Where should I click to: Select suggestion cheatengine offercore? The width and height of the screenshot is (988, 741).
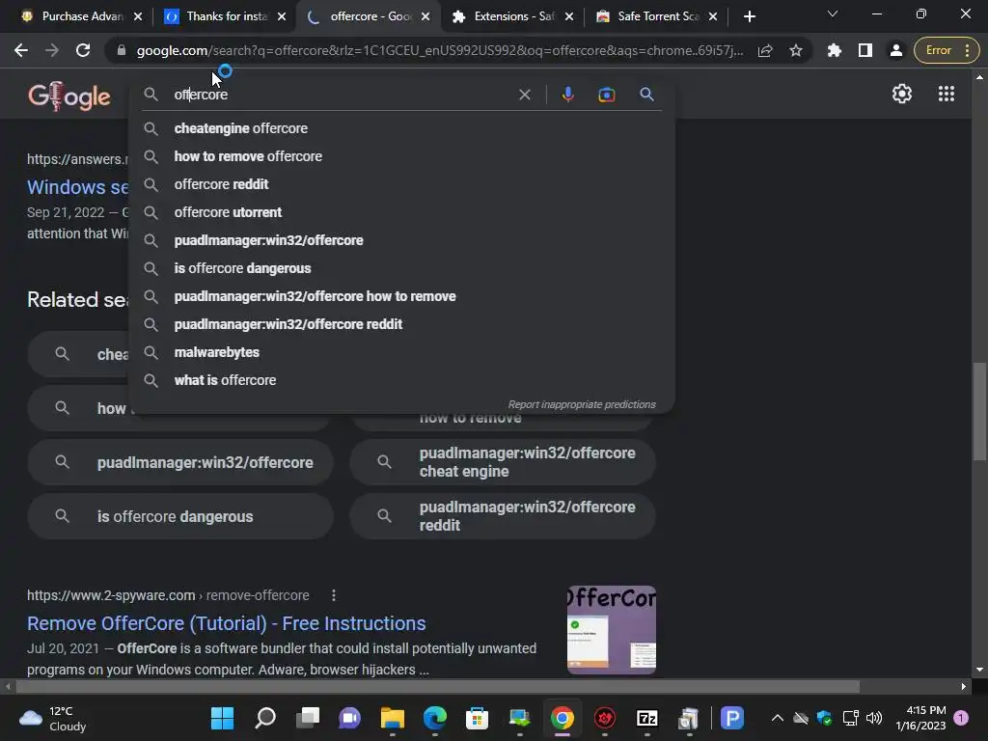(x=401, y=128)
